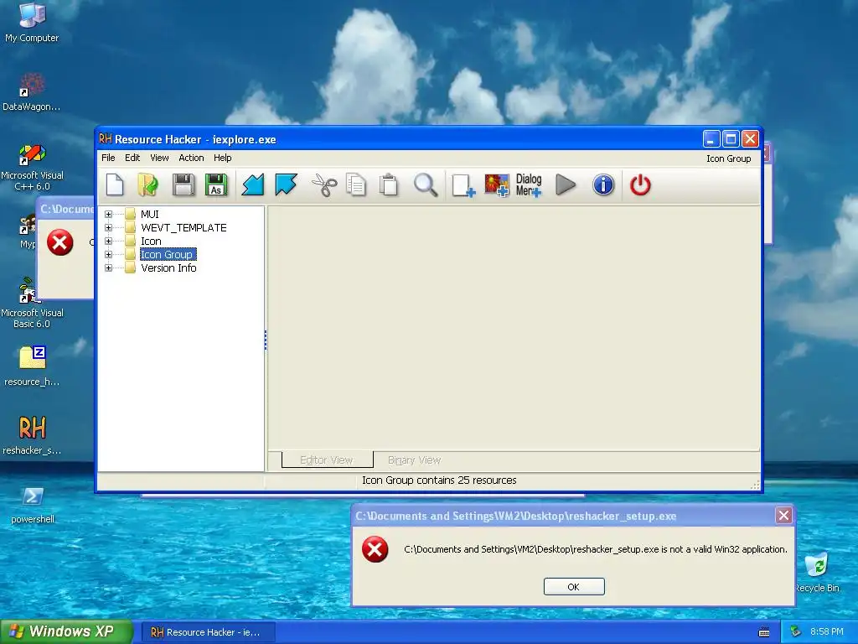Open the Edit menu

[132, 158]
